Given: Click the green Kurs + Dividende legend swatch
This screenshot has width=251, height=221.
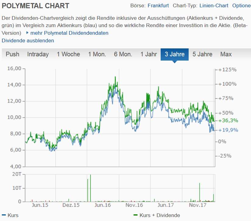Looking at the screenshot, I should [136, 215].
